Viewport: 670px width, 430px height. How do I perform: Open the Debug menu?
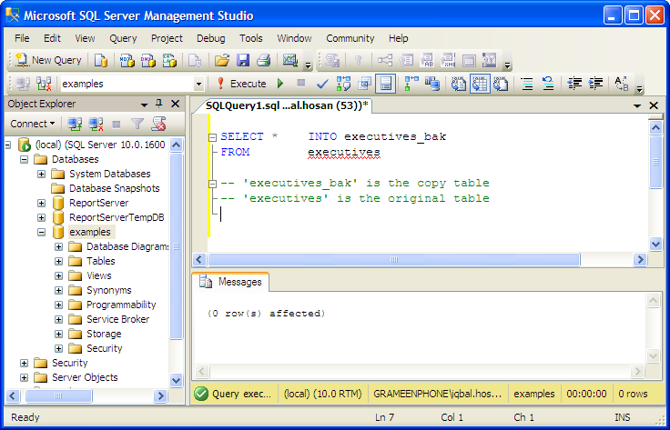coord(210,38)
